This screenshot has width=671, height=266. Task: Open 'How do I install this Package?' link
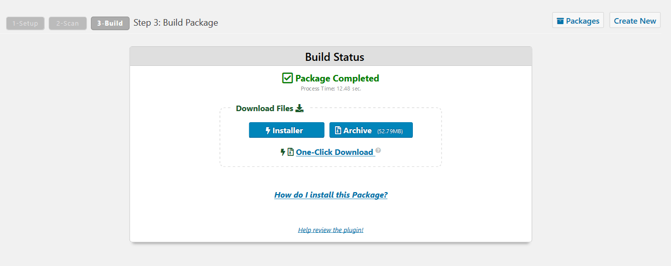(x=331, y=195)
